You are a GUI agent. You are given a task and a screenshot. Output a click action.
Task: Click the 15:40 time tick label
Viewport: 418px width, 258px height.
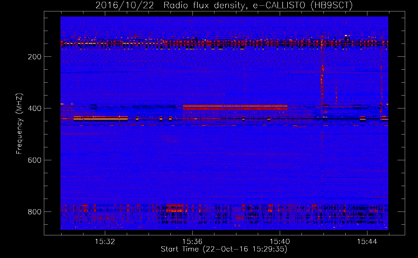[x=280, y=242]
